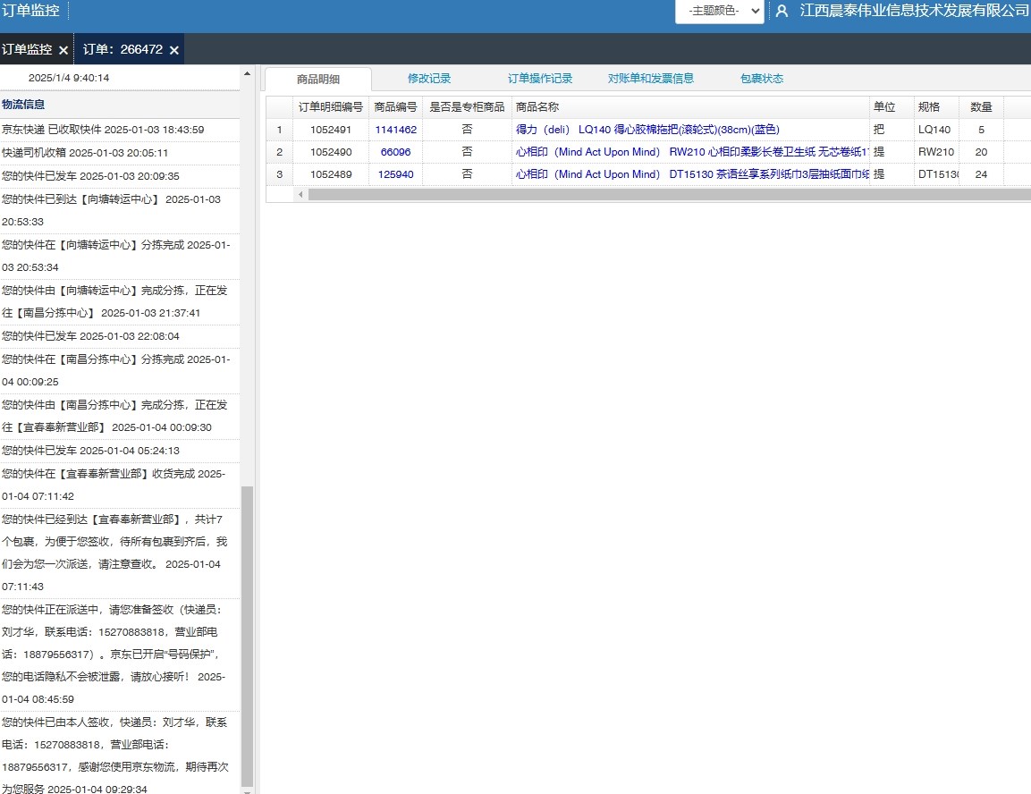The image size is (1031, 794).
Task: Close the 订单: 266472 tab
Action: pos(174,50)
